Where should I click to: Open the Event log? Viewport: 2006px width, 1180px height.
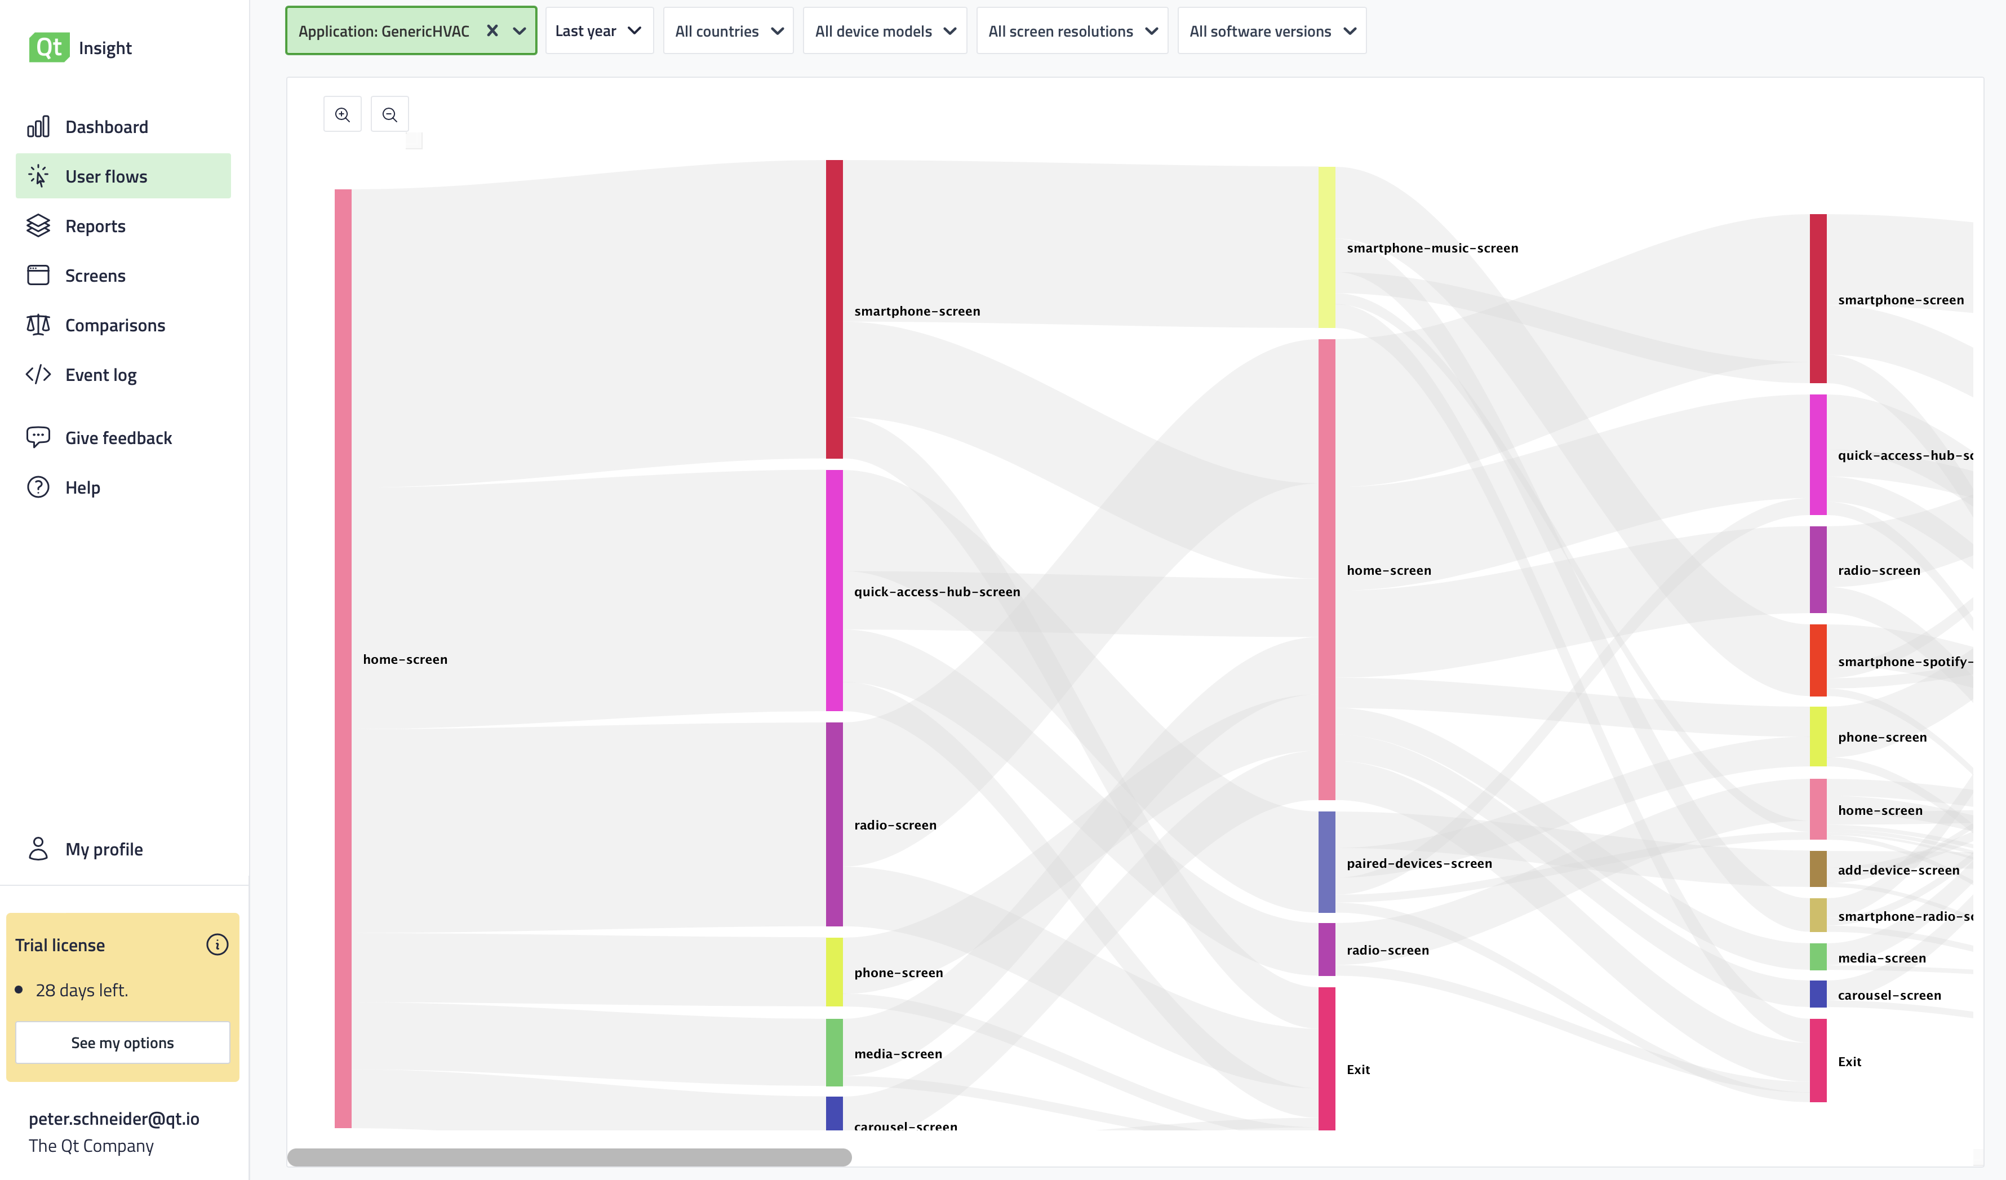(100, 375)
